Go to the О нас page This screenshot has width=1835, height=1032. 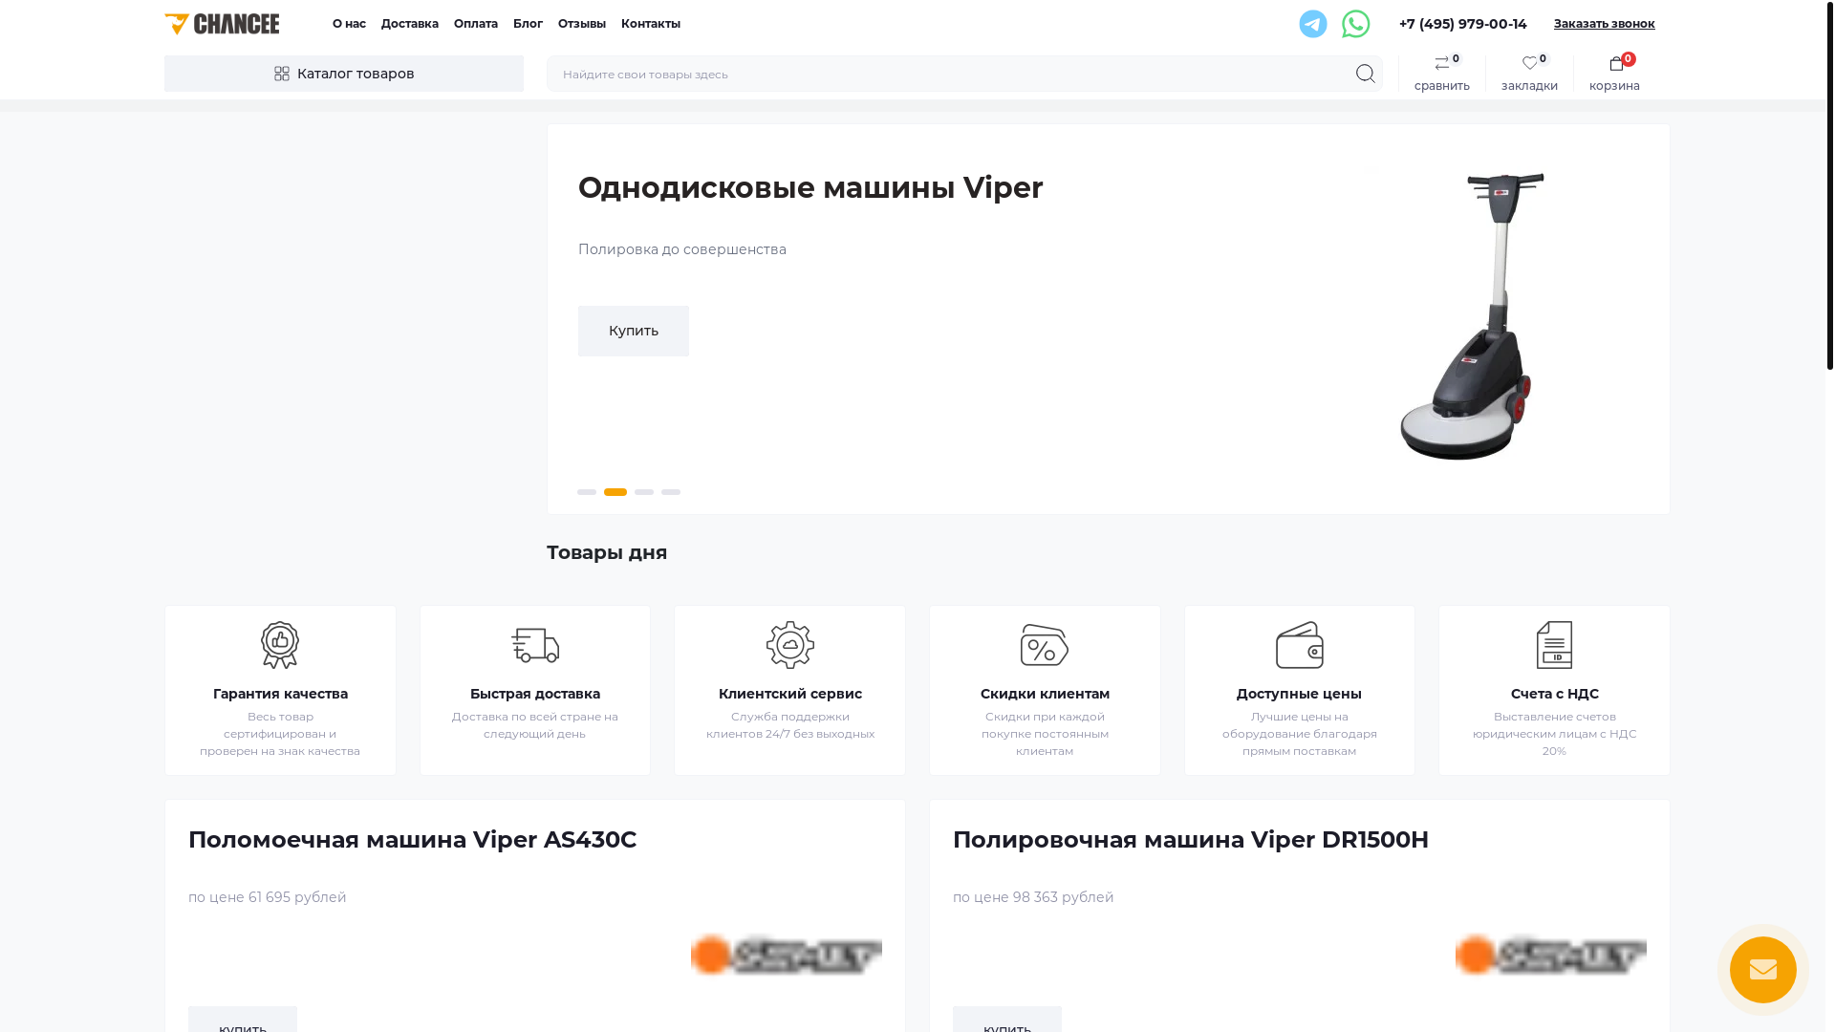coord(349,24)
